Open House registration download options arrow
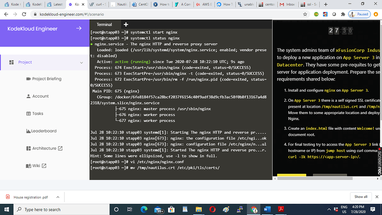382x215 pixels. [58, 197]
